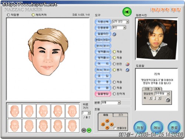Choose the last face thumbnail in the bottom row

[73, 126]
